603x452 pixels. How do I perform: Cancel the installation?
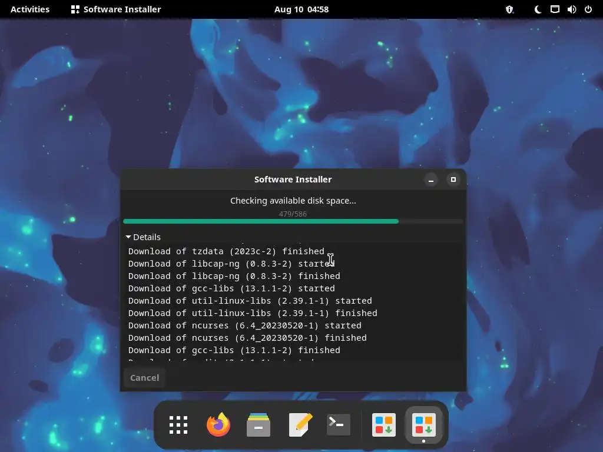[x=145, y=378]
